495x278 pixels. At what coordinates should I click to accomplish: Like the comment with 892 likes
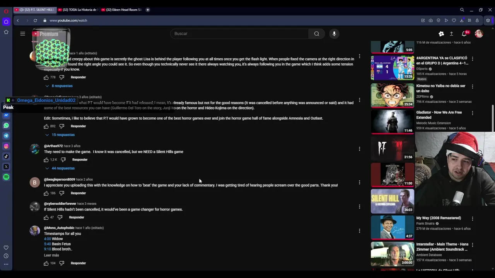46,126
